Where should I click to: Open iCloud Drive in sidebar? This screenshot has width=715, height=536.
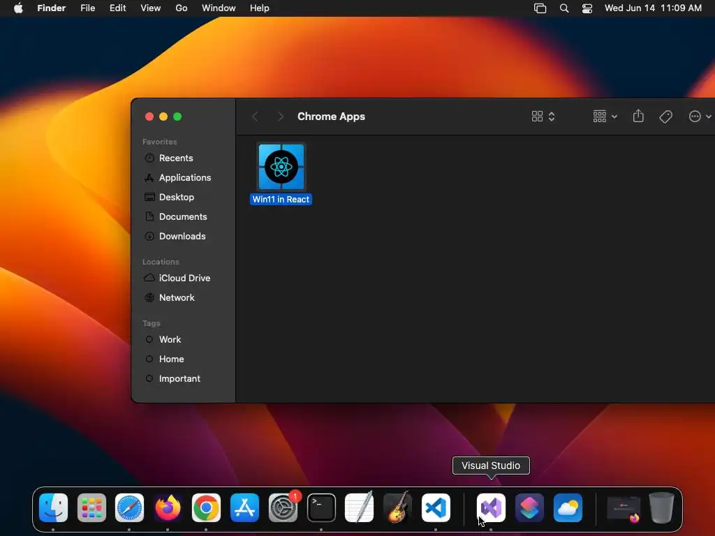(184, 278)
